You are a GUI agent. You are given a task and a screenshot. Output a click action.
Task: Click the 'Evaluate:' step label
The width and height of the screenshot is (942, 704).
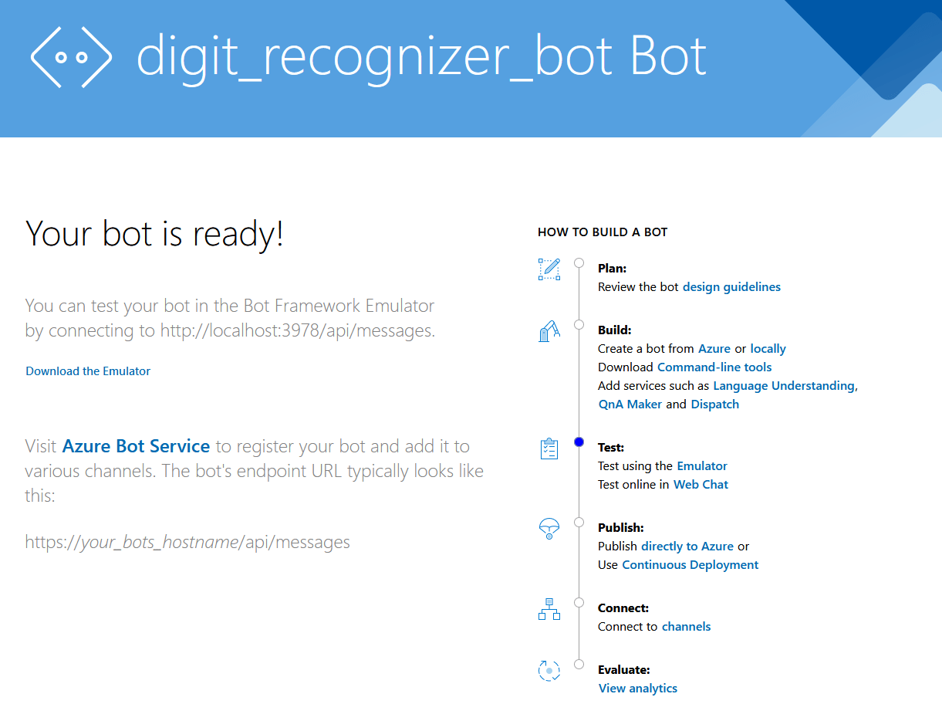click(x=624, y=670)
